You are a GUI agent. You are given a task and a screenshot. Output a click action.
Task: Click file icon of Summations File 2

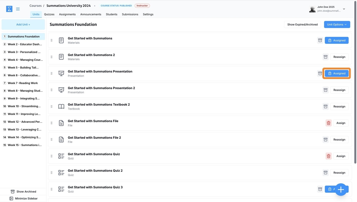61,140
